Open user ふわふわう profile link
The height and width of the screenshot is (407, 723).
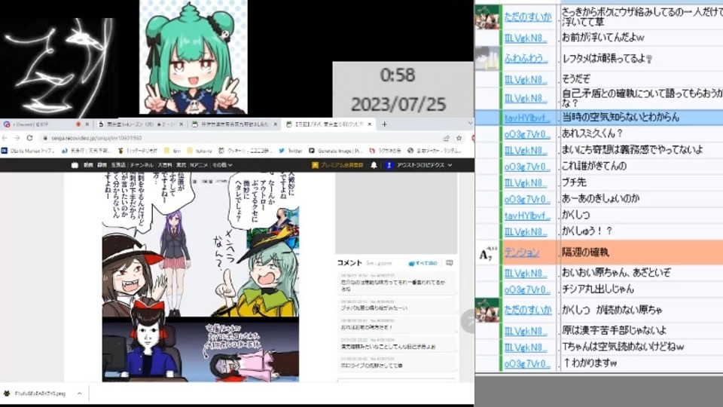526,59
